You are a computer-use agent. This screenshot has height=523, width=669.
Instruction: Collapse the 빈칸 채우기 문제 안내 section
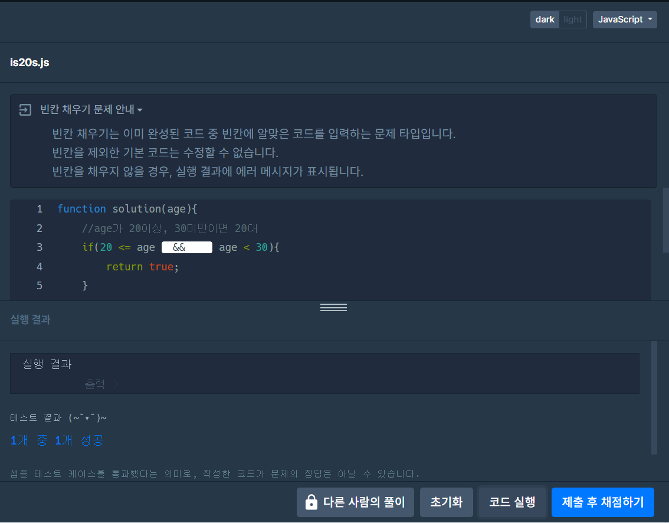91,110
